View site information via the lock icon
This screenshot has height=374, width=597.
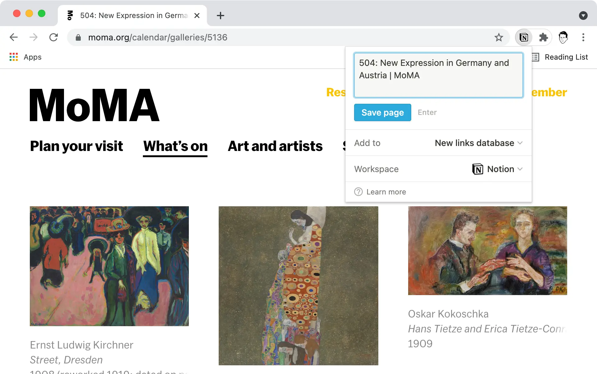78,37
